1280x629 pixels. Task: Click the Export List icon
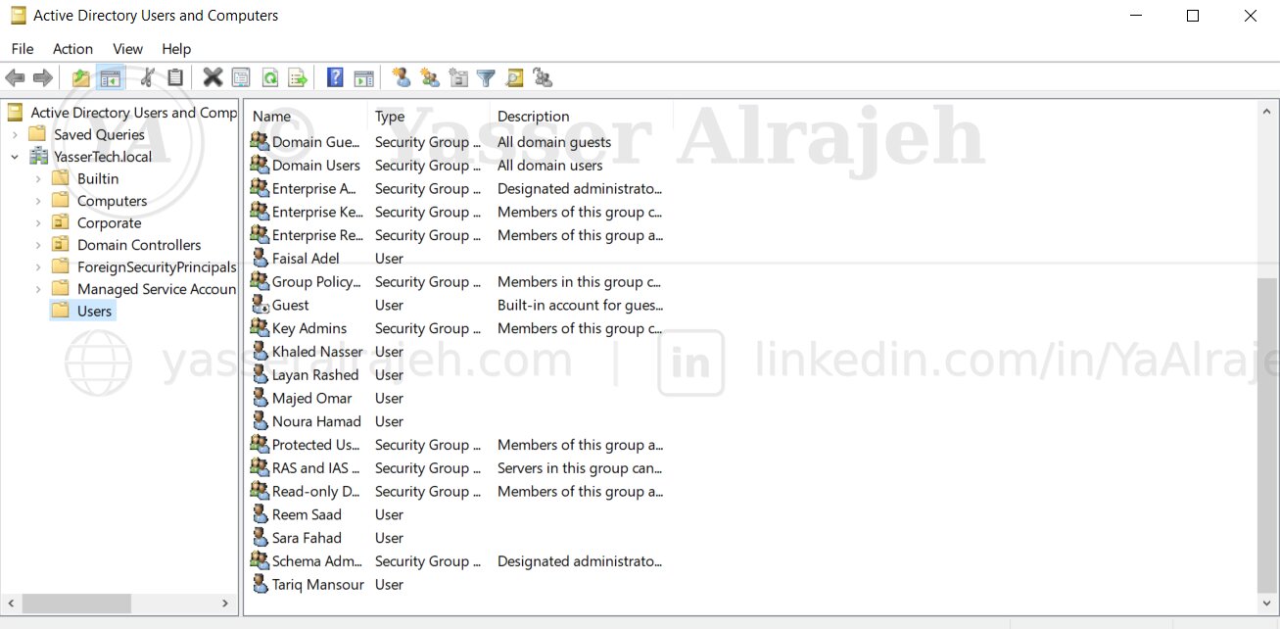tap(298, 78)
